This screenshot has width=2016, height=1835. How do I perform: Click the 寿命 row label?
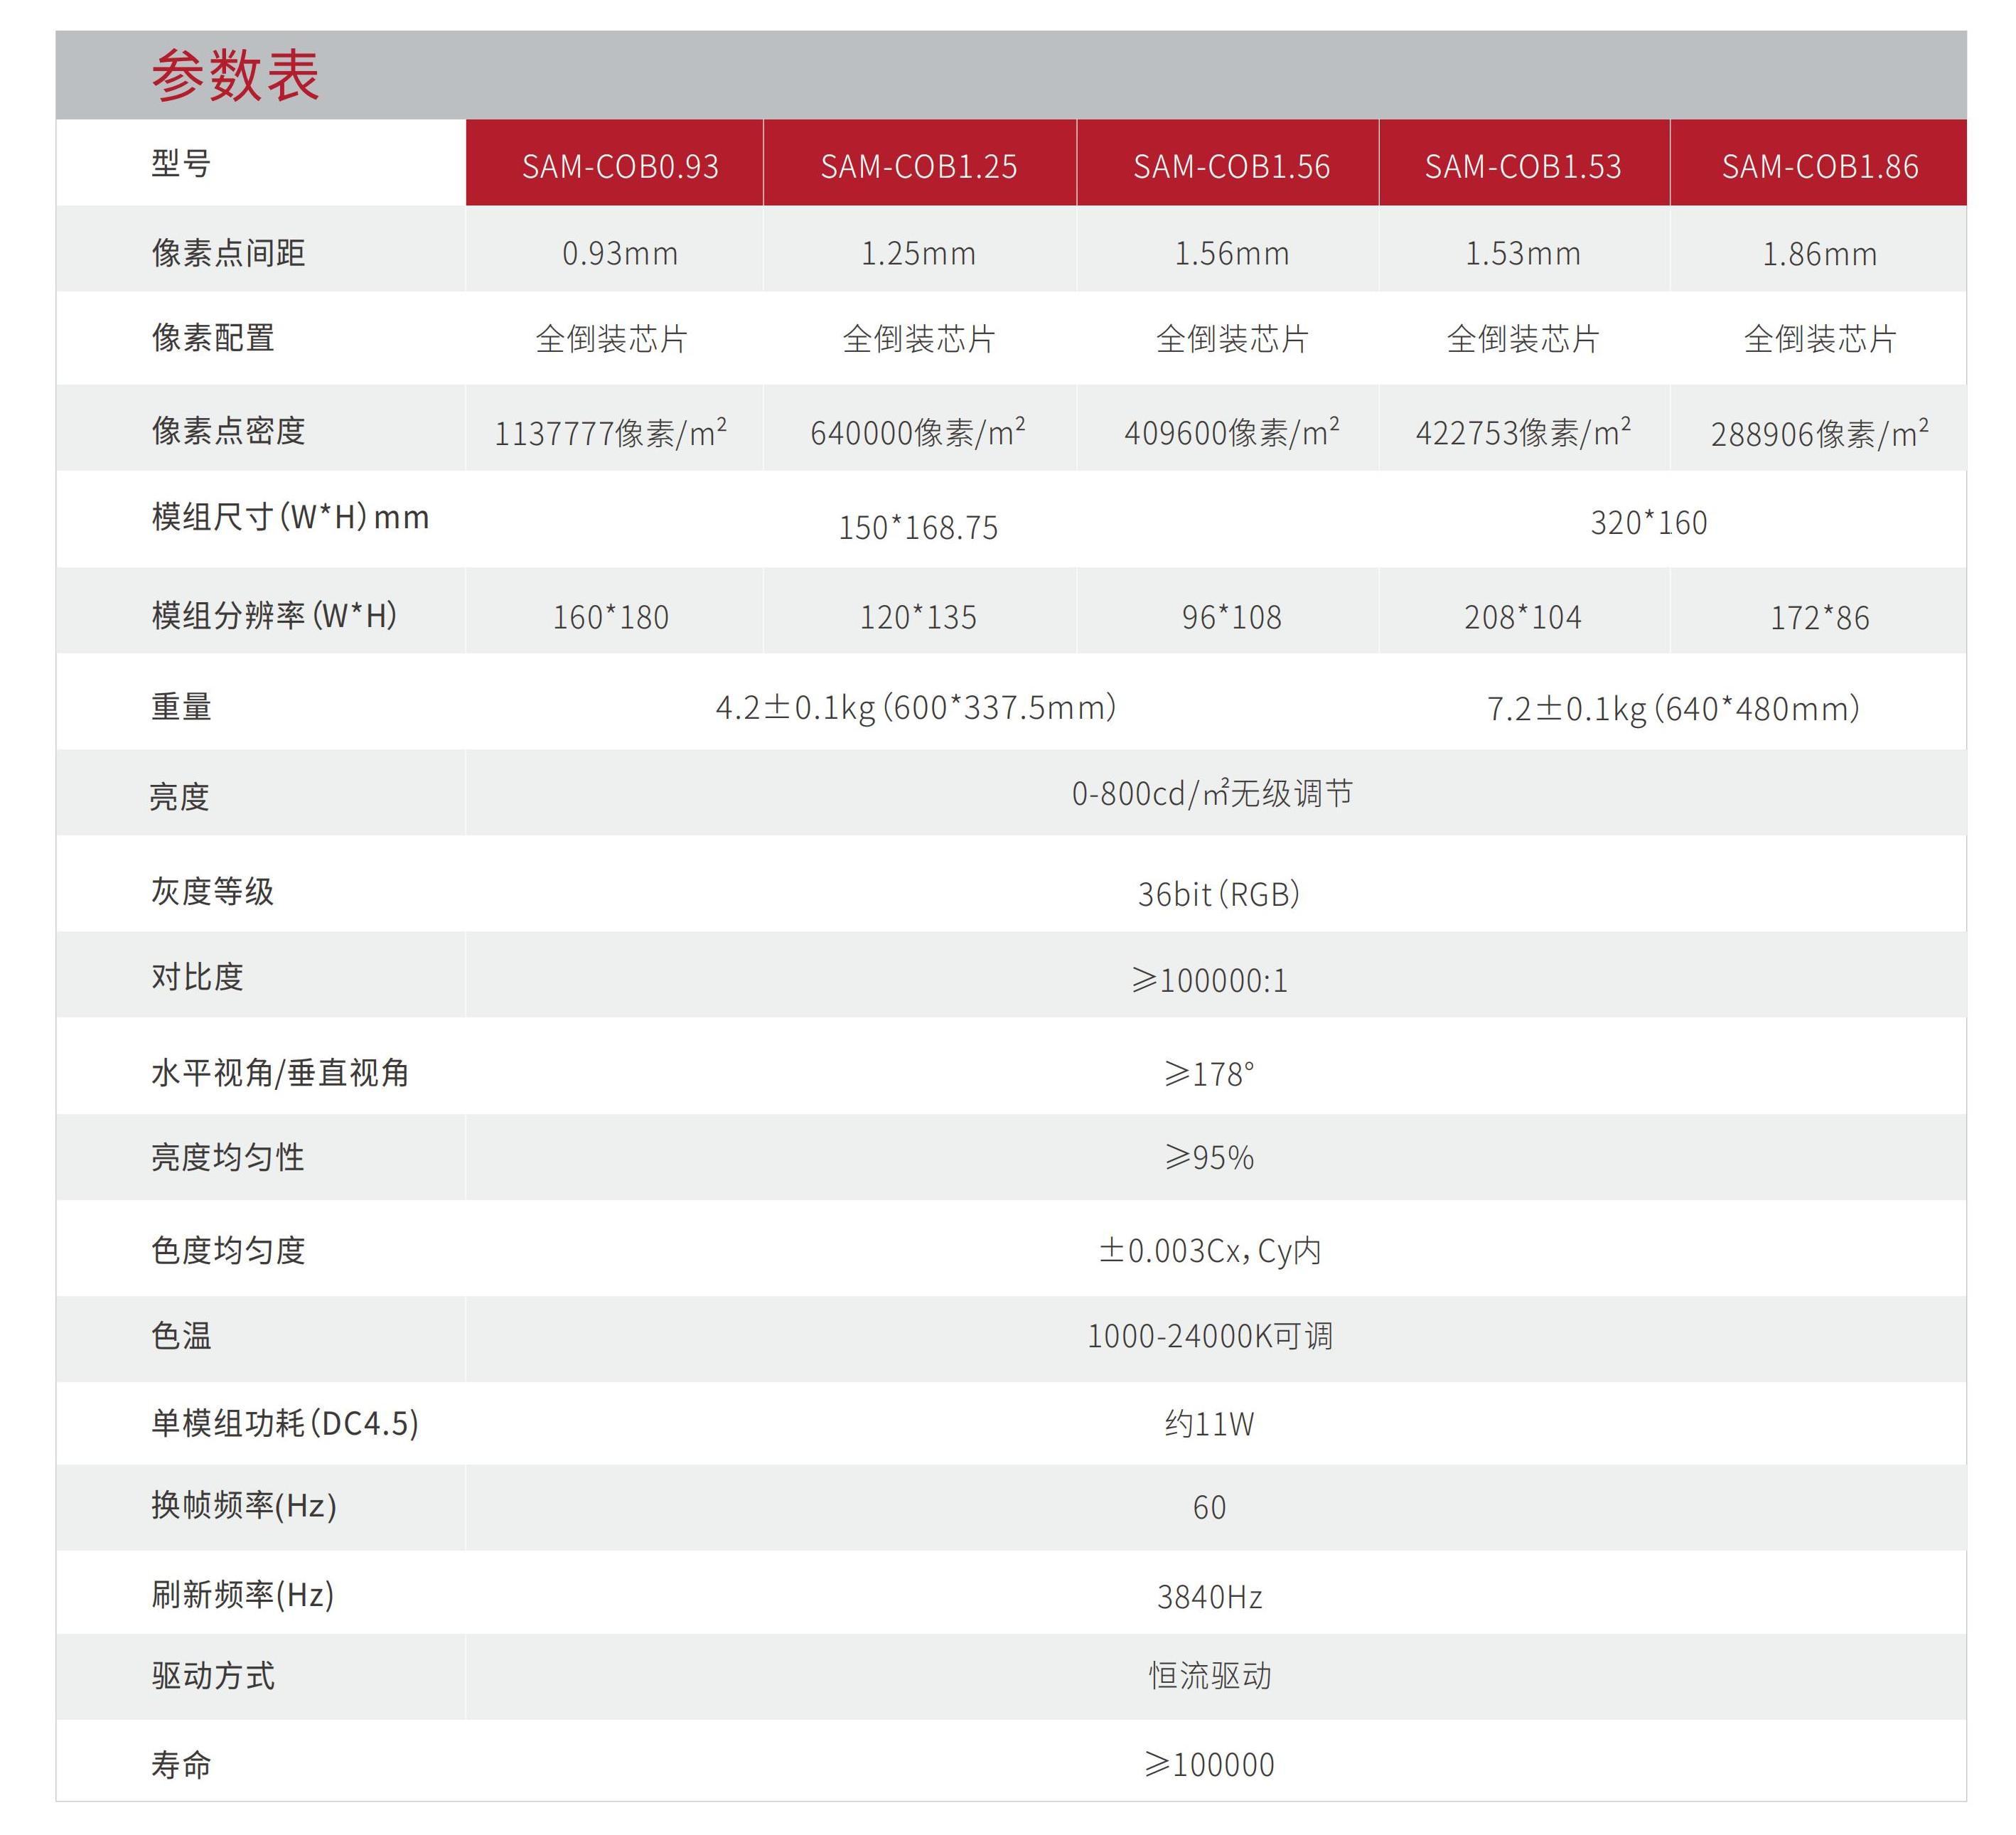pyautogui.click(x=181, y=1764)
